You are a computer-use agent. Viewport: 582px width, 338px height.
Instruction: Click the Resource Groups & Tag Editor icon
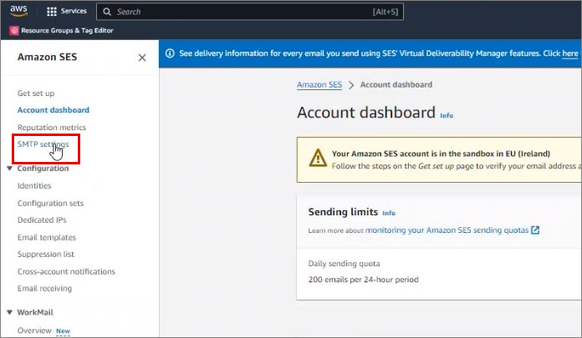pos(13,31)
